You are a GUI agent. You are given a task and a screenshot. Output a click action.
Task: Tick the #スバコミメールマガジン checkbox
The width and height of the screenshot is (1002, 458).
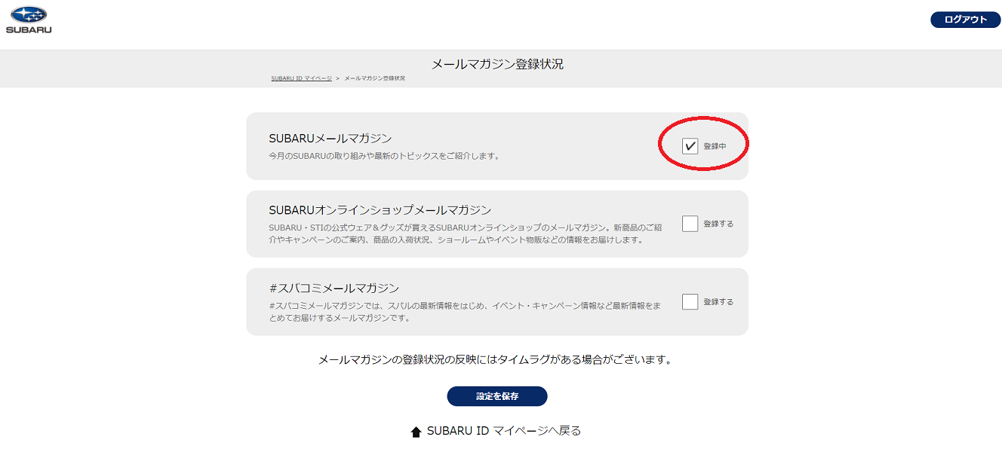click(690, 302)
